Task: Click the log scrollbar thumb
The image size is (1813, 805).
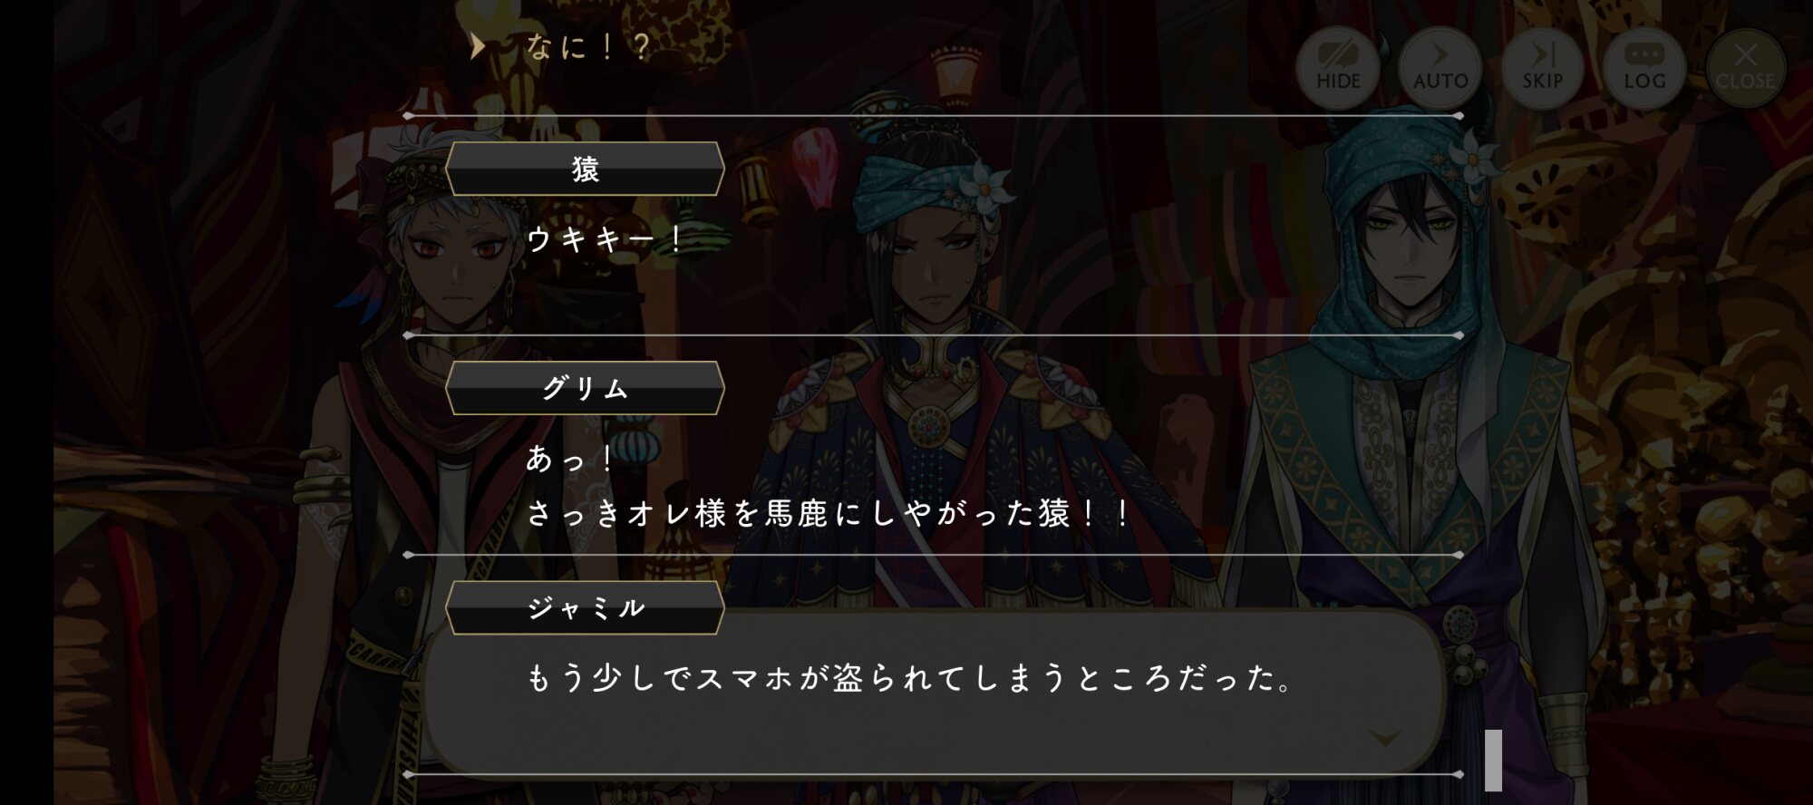Action: [1493, 760]
